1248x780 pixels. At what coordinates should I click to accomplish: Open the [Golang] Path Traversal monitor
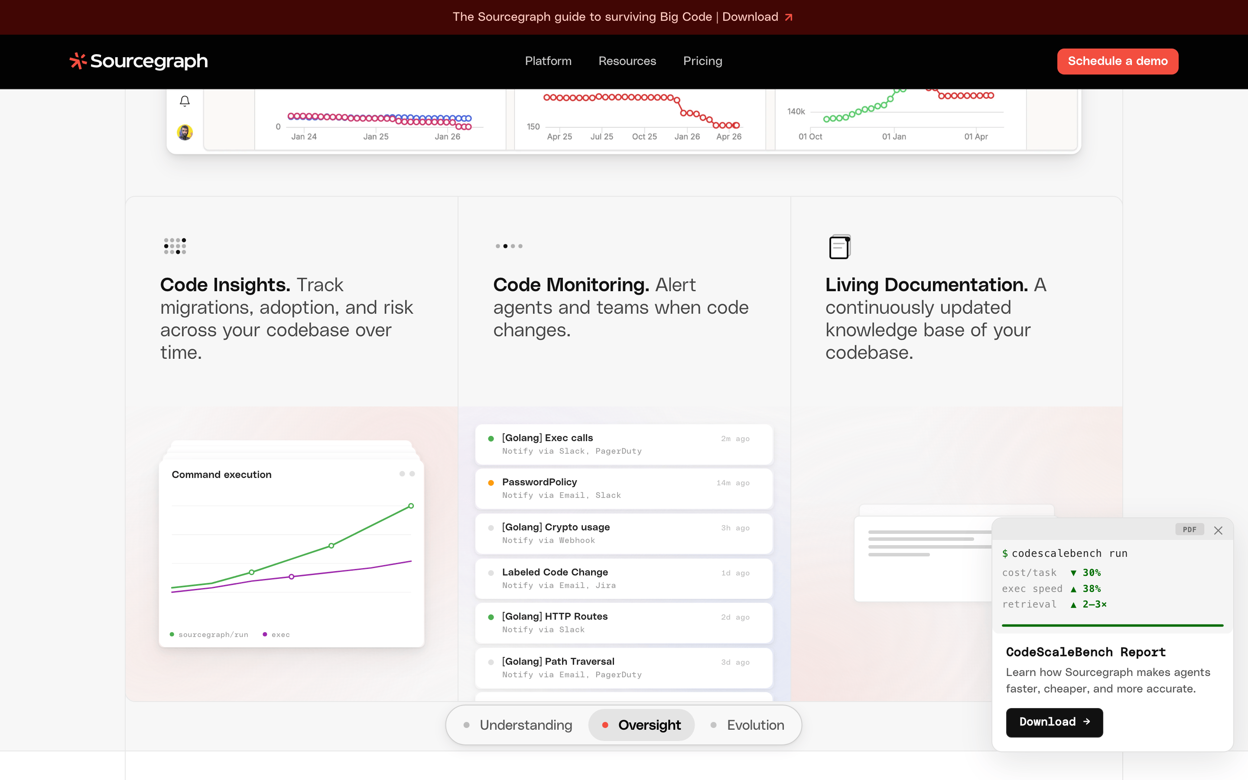[624, 667]
